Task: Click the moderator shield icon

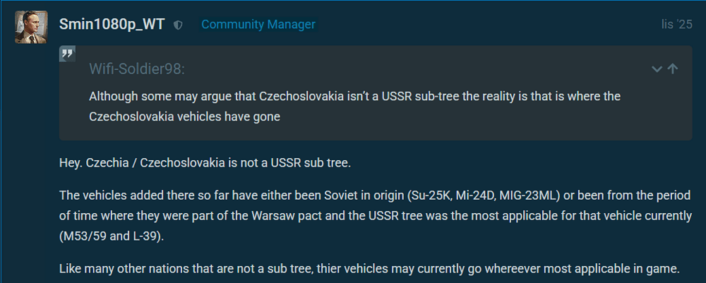Action: point(179,25)
